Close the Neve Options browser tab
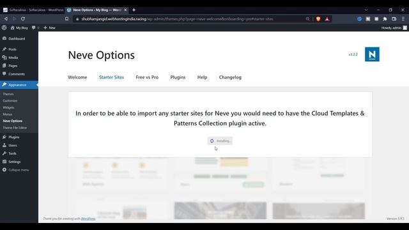 click(x=125, y=10)
